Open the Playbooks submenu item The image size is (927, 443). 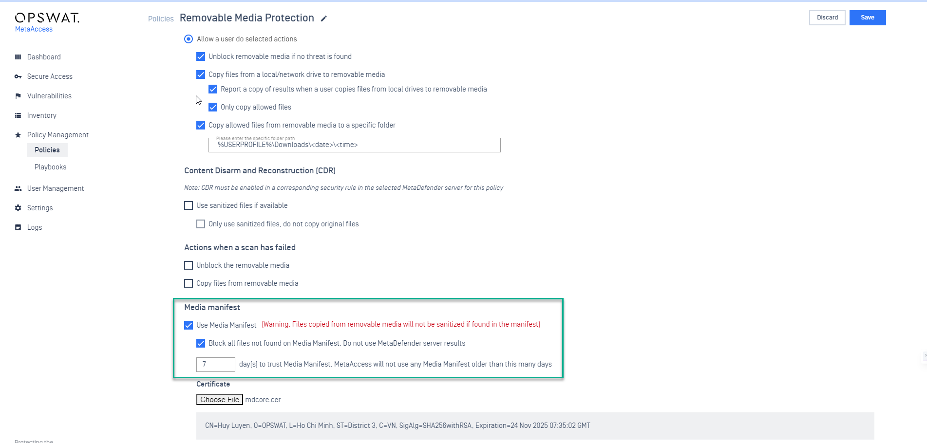(x=50, y=167)
